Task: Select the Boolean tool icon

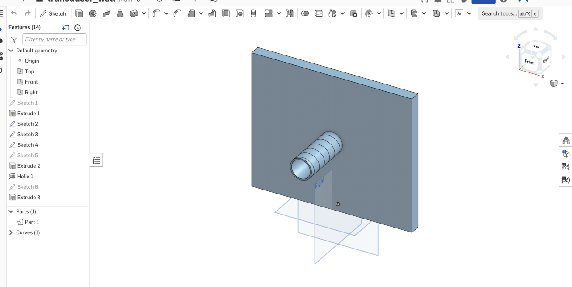Action: click(305, 13)
